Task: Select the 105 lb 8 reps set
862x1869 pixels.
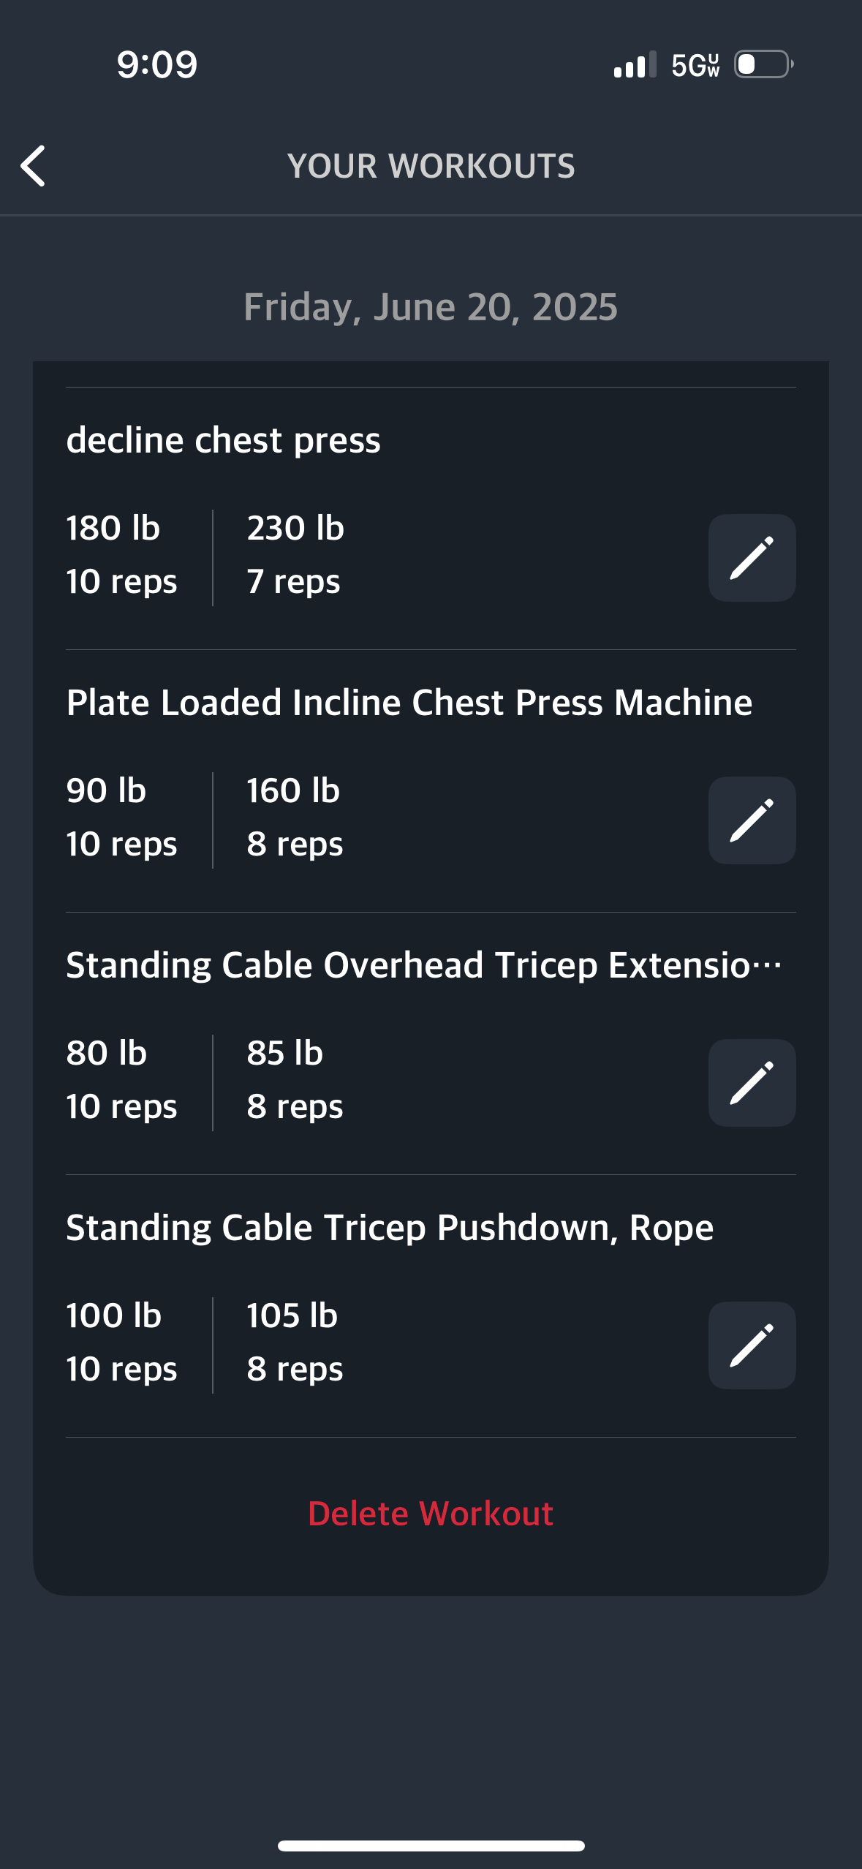Action: (x=295, y=1343)
